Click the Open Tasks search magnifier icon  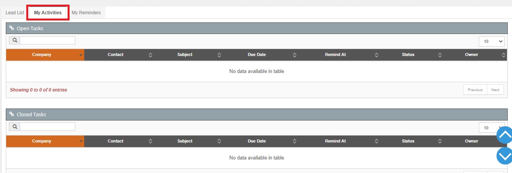click(x=14, y=40)
